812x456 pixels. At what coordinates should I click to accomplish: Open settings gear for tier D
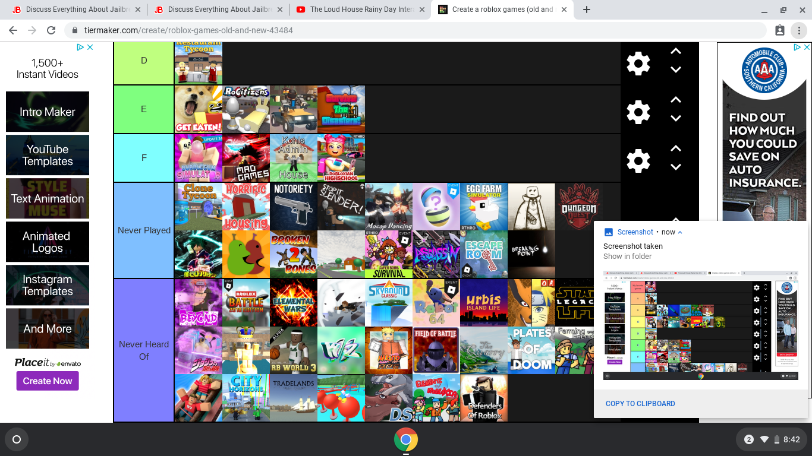tap(638, 64)
